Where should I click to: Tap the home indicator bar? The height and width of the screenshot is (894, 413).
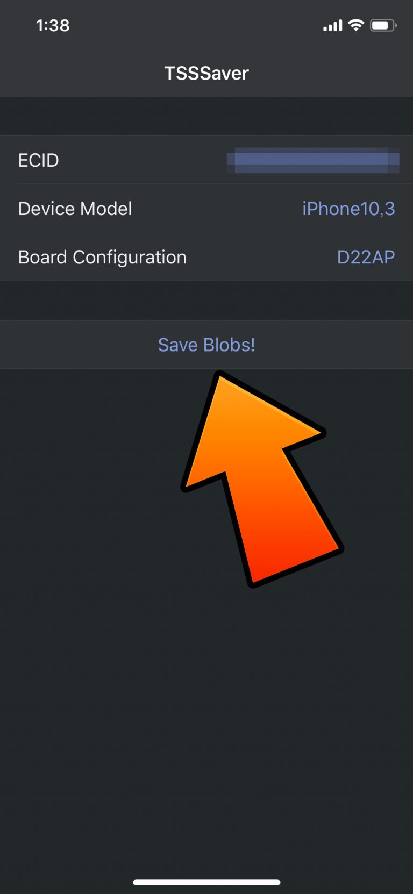[x=206, y=881]
